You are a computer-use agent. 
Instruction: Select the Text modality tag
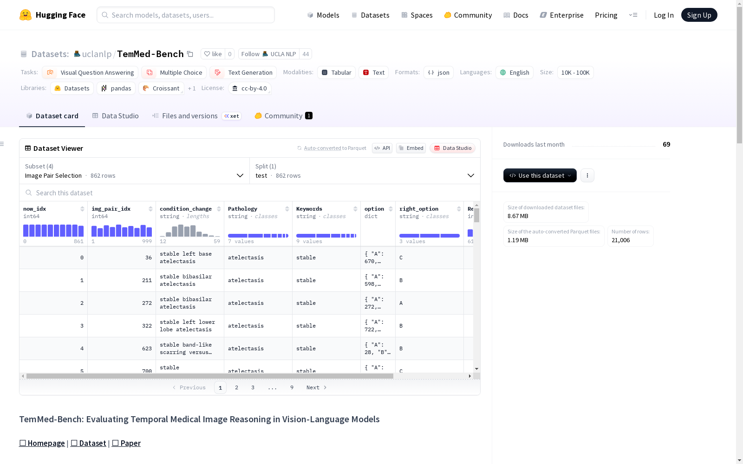[x=374, y=72]
